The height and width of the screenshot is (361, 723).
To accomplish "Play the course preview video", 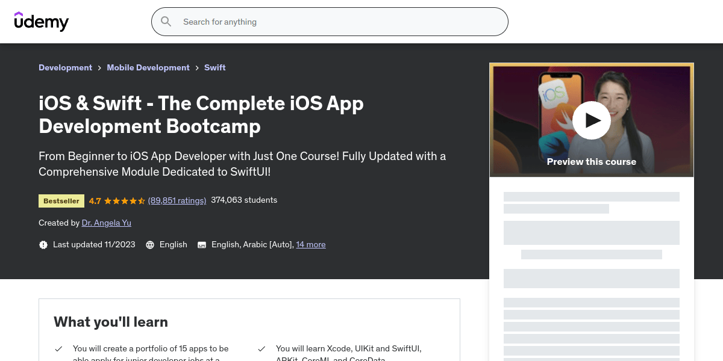I will coord(592,120).
